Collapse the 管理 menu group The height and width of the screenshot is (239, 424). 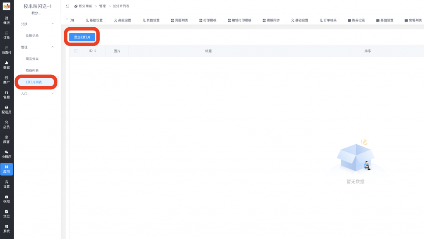point(36,47)
